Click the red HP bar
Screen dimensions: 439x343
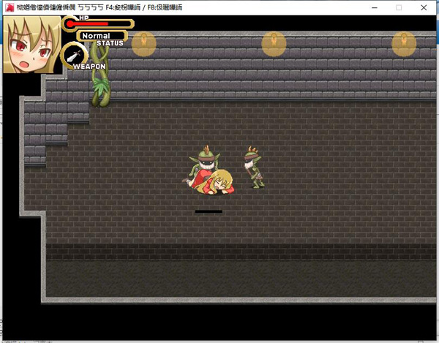(x=98, y=24)
